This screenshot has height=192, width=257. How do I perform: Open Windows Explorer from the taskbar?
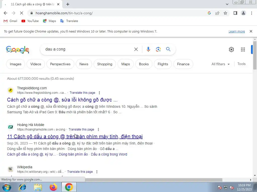click(38, 187)
